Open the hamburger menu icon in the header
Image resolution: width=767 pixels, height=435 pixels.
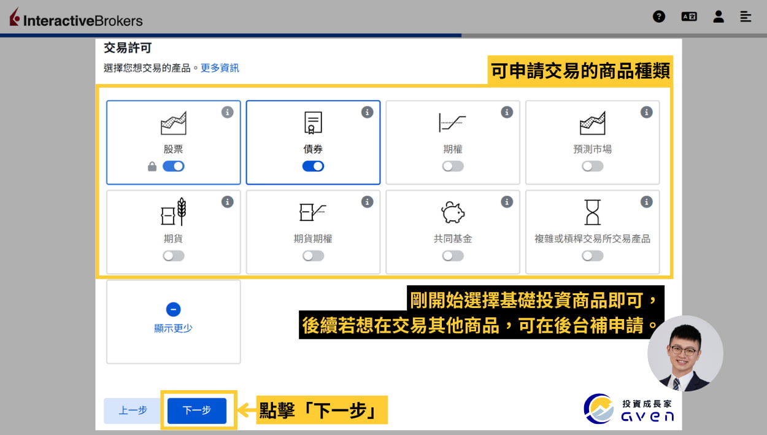click(x=746, y=17)
